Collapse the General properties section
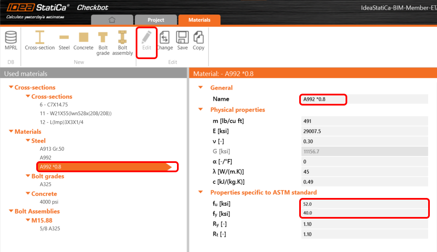This screenshot has height=252, width=437. point(201,87)
